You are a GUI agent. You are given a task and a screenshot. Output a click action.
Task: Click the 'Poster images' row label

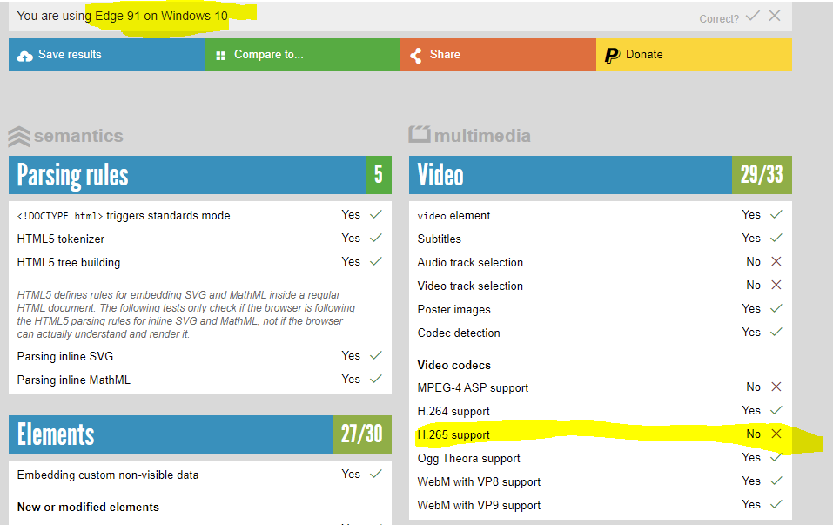(453, 309)
